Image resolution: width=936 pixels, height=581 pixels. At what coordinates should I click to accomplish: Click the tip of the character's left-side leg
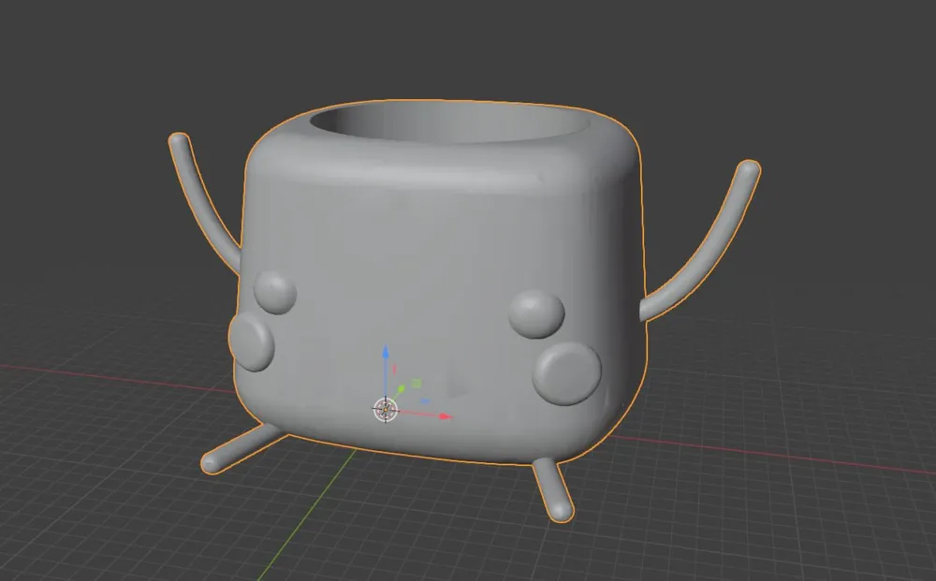click(x=211, y=463)
